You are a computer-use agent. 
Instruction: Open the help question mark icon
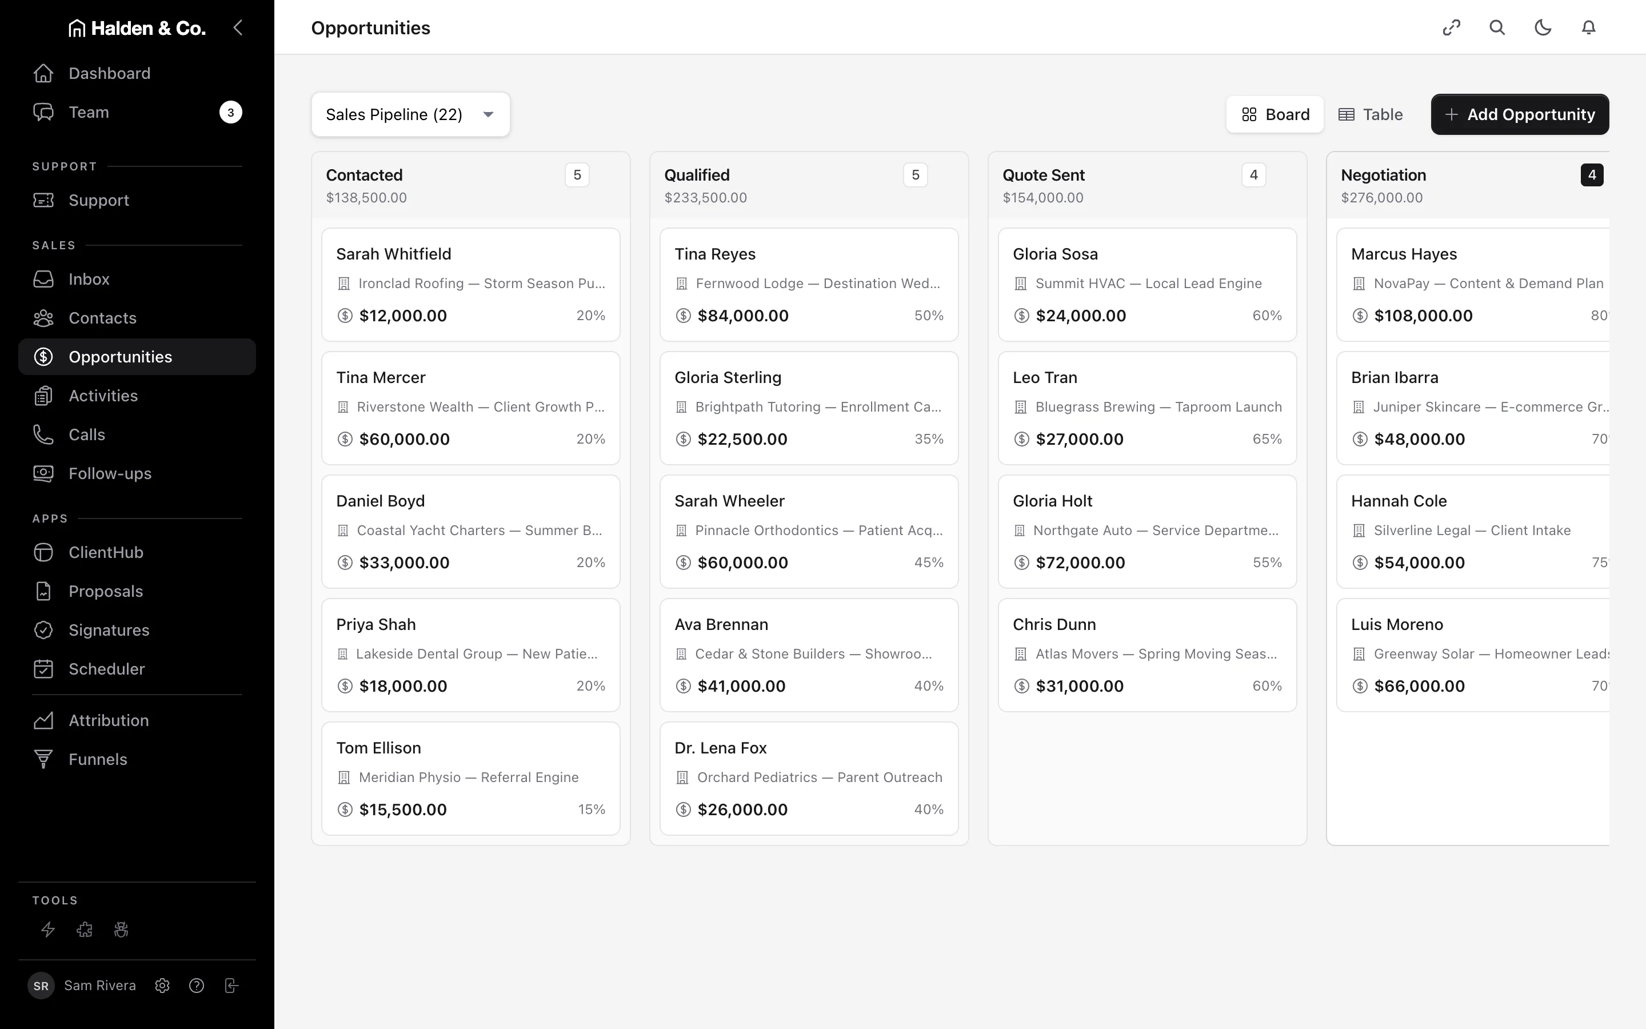(197, 986)
